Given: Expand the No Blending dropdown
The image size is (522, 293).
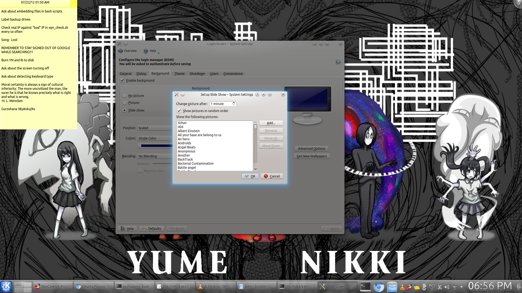Looking at the screenshot, I should point(155,156).
